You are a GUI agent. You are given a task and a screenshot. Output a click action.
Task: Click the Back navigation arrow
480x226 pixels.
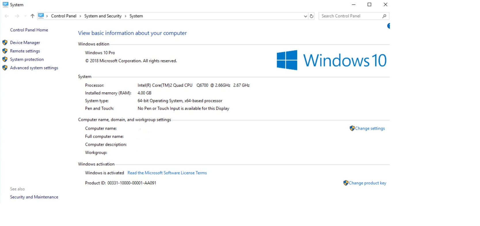7,16
